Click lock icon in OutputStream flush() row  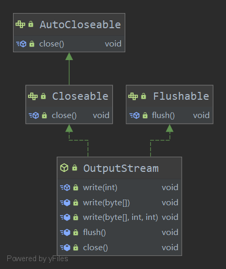click(x=76, y=232)
